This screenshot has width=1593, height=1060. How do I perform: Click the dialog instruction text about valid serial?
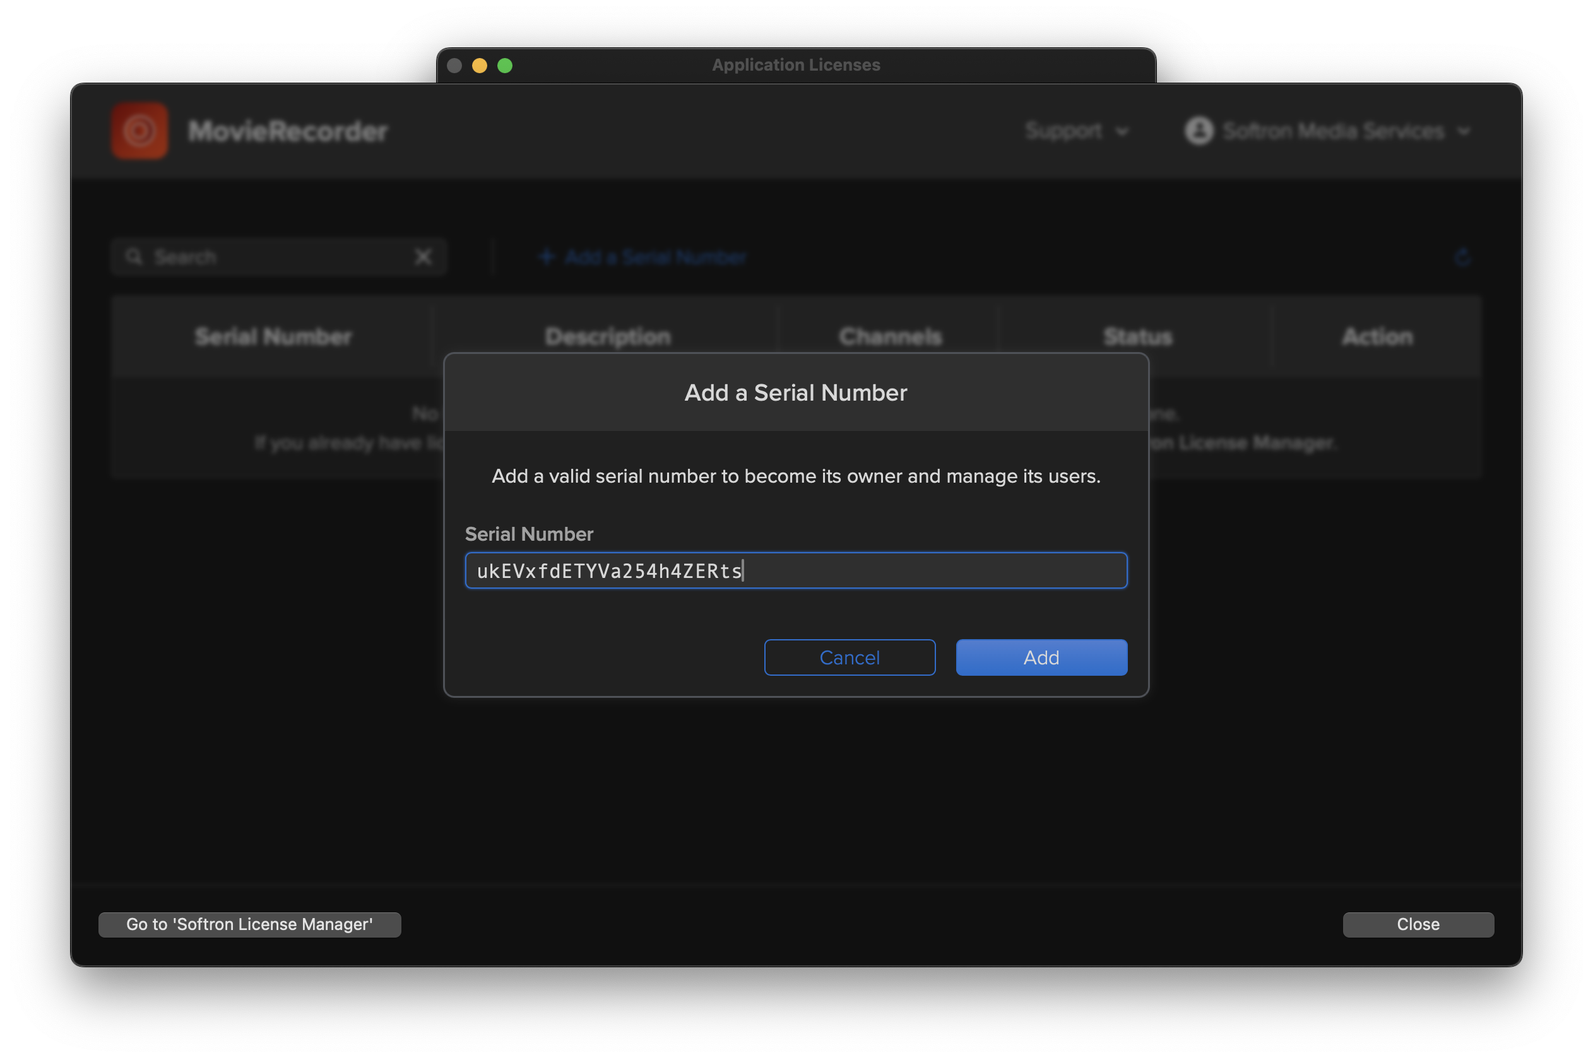pos(796,476)
